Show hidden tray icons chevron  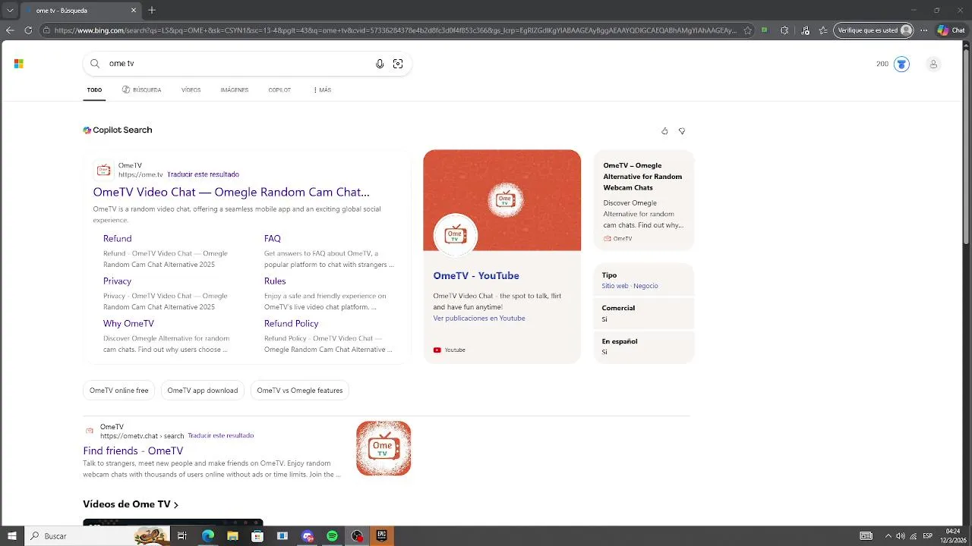coord(888,536)
